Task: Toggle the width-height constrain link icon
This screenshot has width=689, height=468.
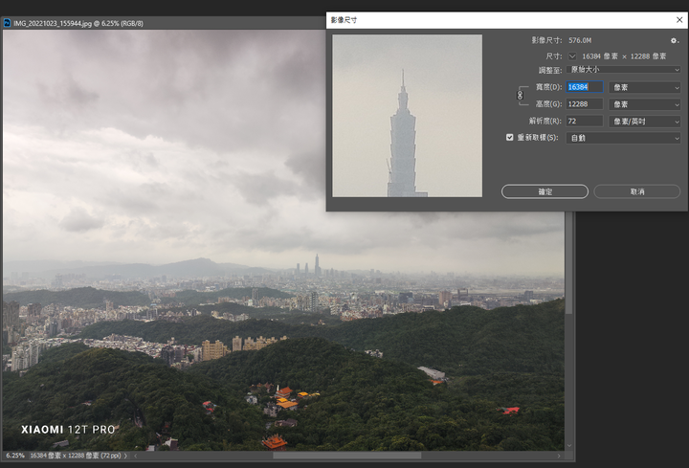Action: tap(520, 95)
